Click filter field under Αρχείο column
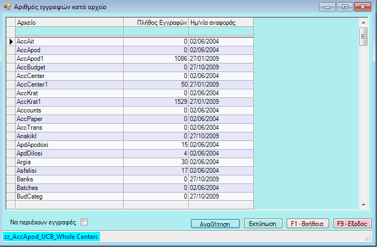The image size is (377, 247). [69, 31]
